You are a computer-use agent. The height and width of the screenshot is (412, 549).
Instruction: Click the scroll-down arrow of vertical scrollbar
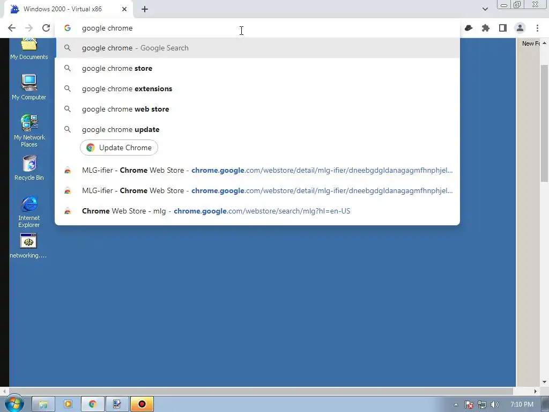pos(545,382)
